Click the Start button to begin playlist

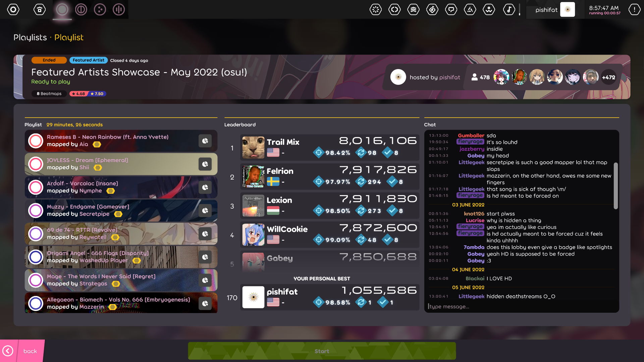pos(322,351)
